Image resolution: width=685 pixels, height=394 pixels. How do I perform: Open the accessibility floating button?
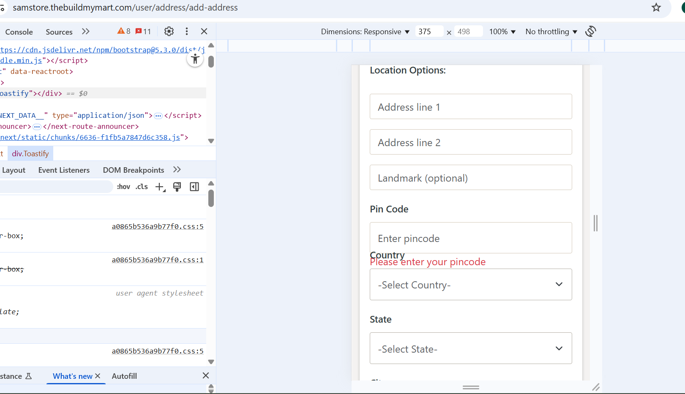coord(195,59)
